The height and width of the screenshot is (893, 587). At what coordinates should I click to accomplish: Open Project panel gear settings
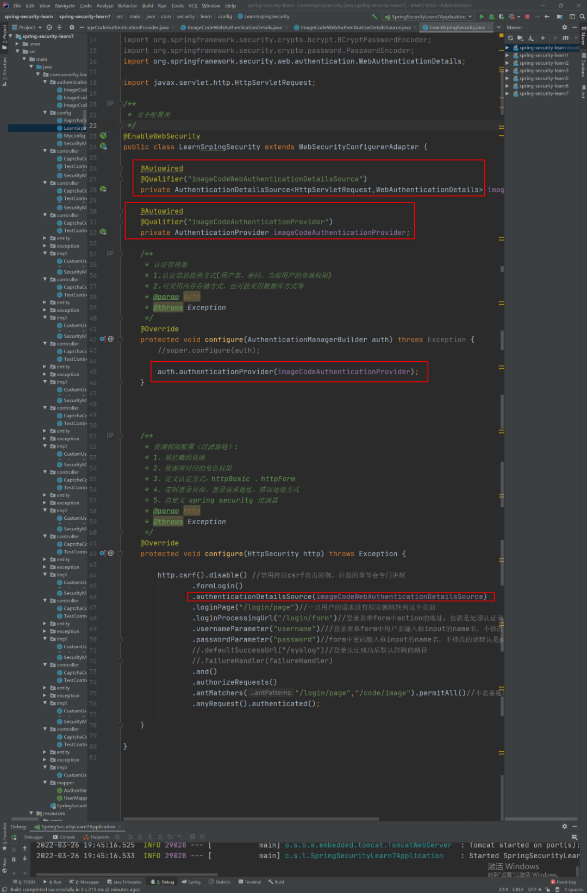point(71,27)
